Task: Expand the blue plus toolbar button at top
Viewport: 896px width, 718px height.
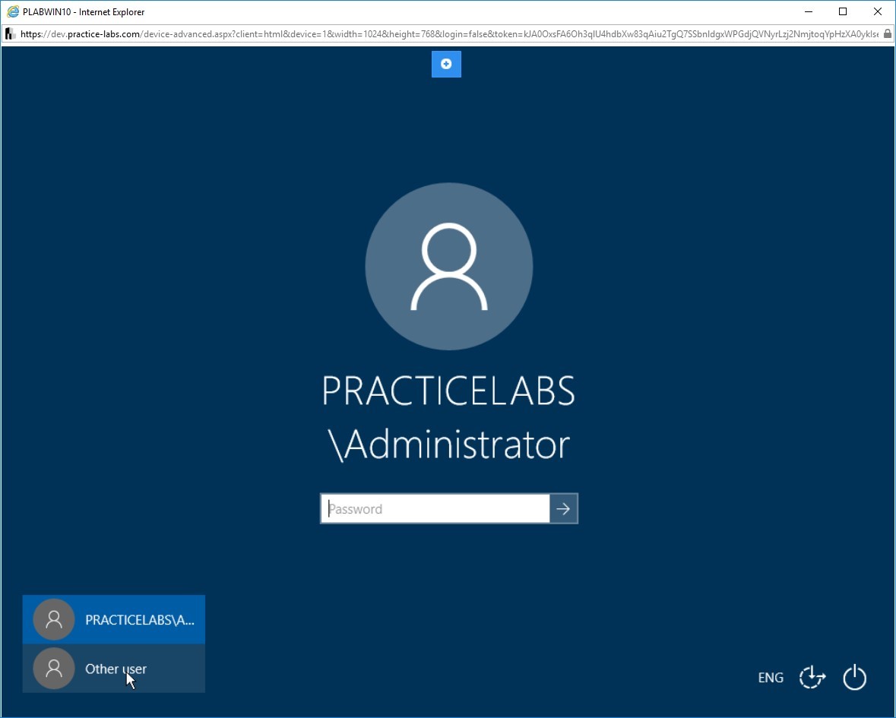Action: [x=446, y=64]
